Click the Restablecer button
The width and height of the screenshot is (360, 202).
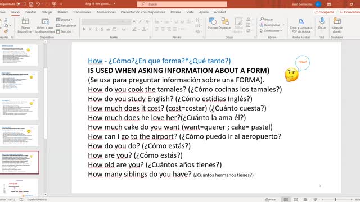[66, 25]
